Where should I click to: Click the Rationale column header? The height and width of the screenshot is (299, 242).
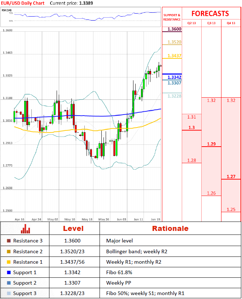tap(170, 228)
